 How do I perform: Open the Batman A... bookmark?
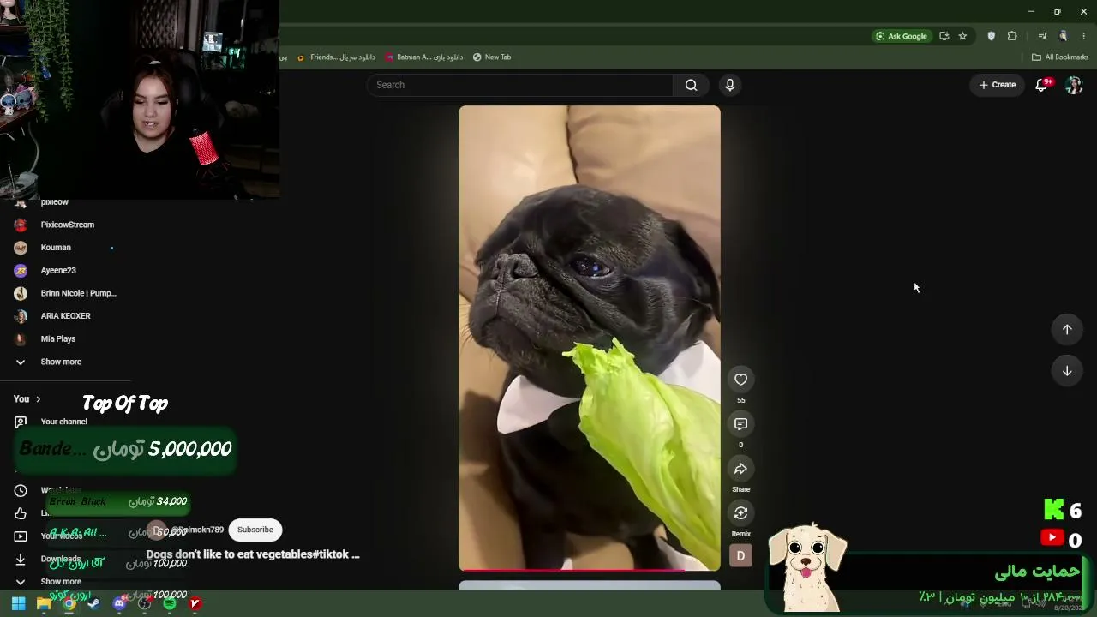(x=424, y=57)
